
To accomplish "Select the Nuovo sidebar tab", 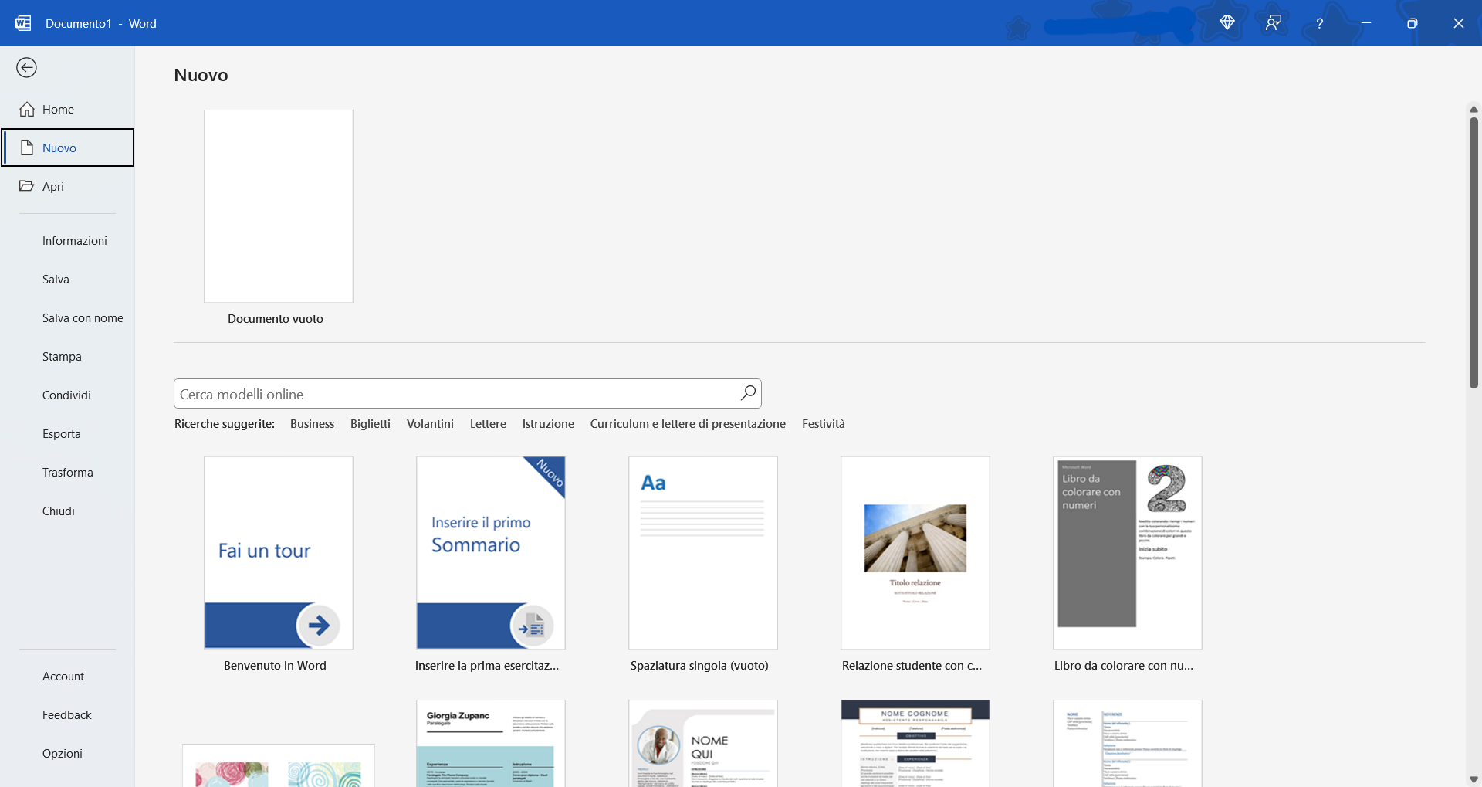I will pos(59,148).
